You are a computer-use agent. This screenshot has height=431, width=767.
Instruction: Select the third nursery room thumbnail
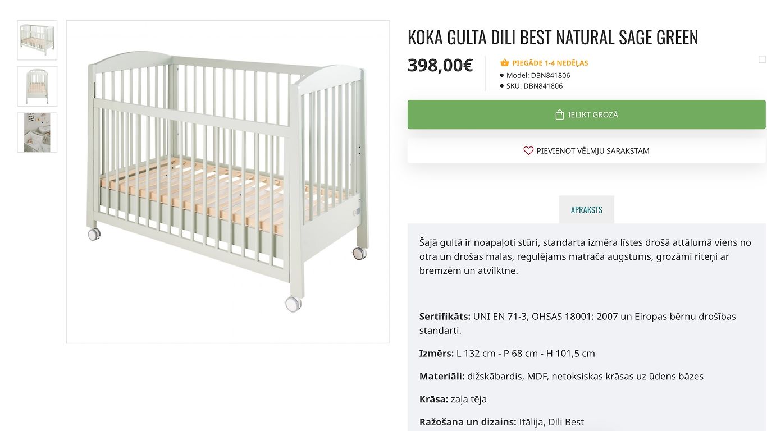(x=37, y=132)
